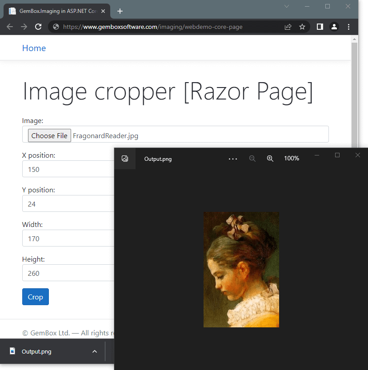Expand the Output.png download options chevron

coord(94,351)
